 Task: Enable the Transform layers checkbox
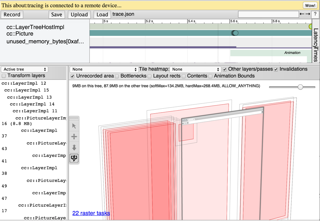(4, 76)
